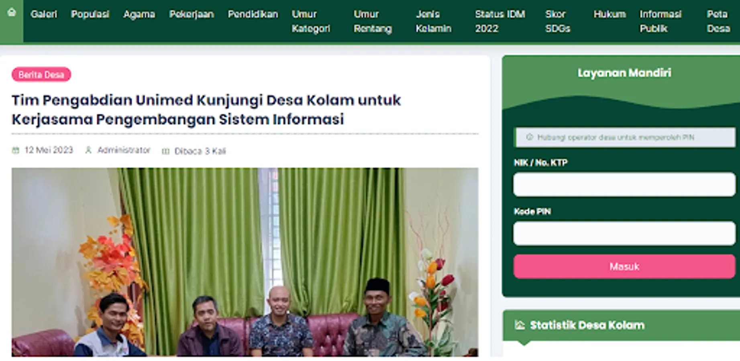Image resolution: width=740 pixels, height=361 pixels.
Task: Select Pendidikan in the navigation bar
Action: click(x=253, y=14)
